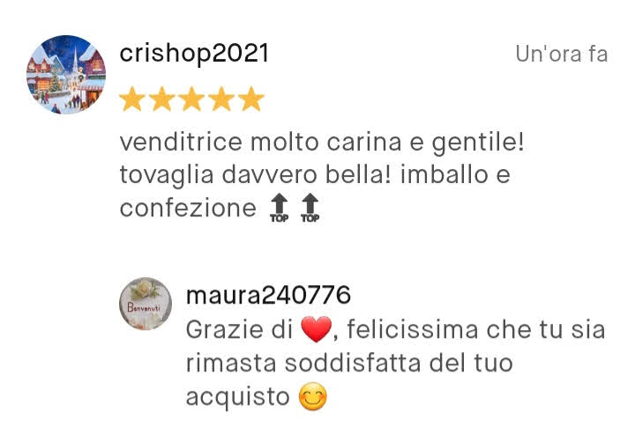Click the word 'acquisto' in the reply
The image size is (635, 426).
(x=238, y=397)
